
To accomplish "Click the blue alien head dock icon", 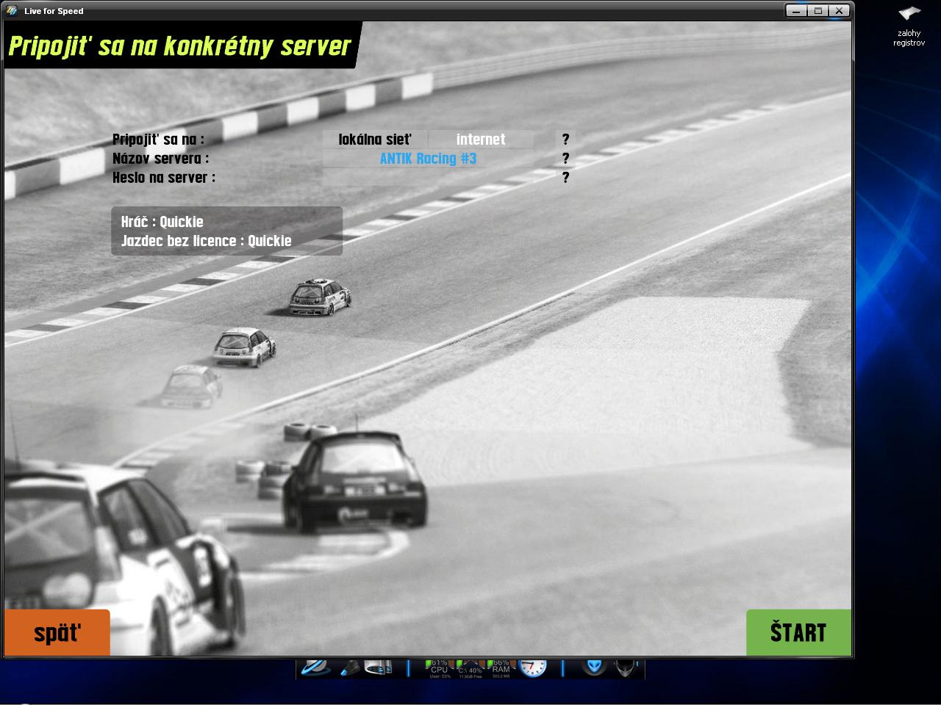I will pos(594,667).
